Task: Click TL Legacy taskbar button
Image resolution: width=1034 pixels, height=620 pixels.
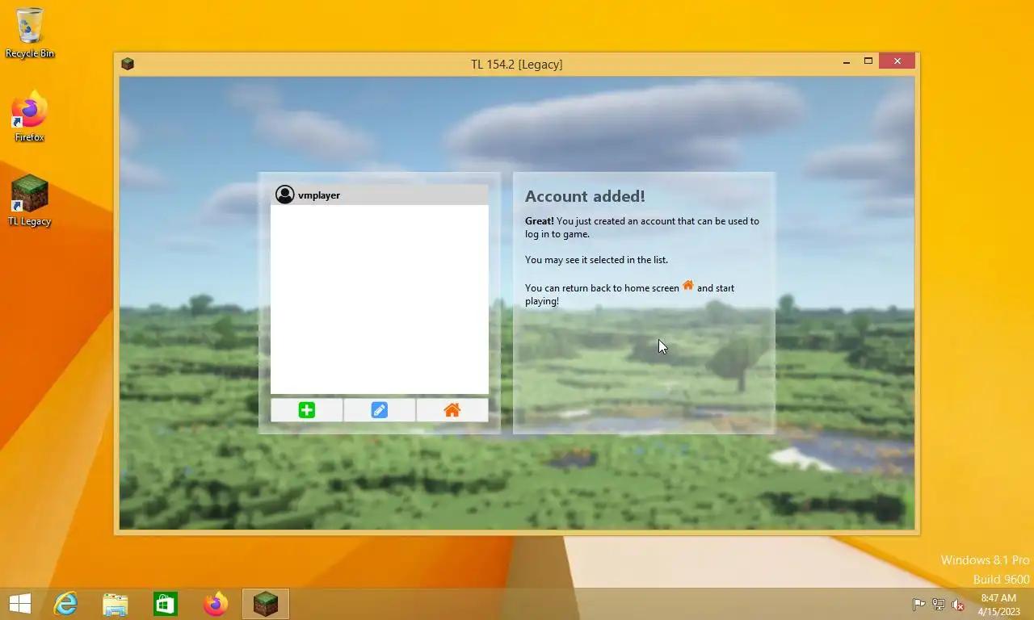Action: point(266,604)
